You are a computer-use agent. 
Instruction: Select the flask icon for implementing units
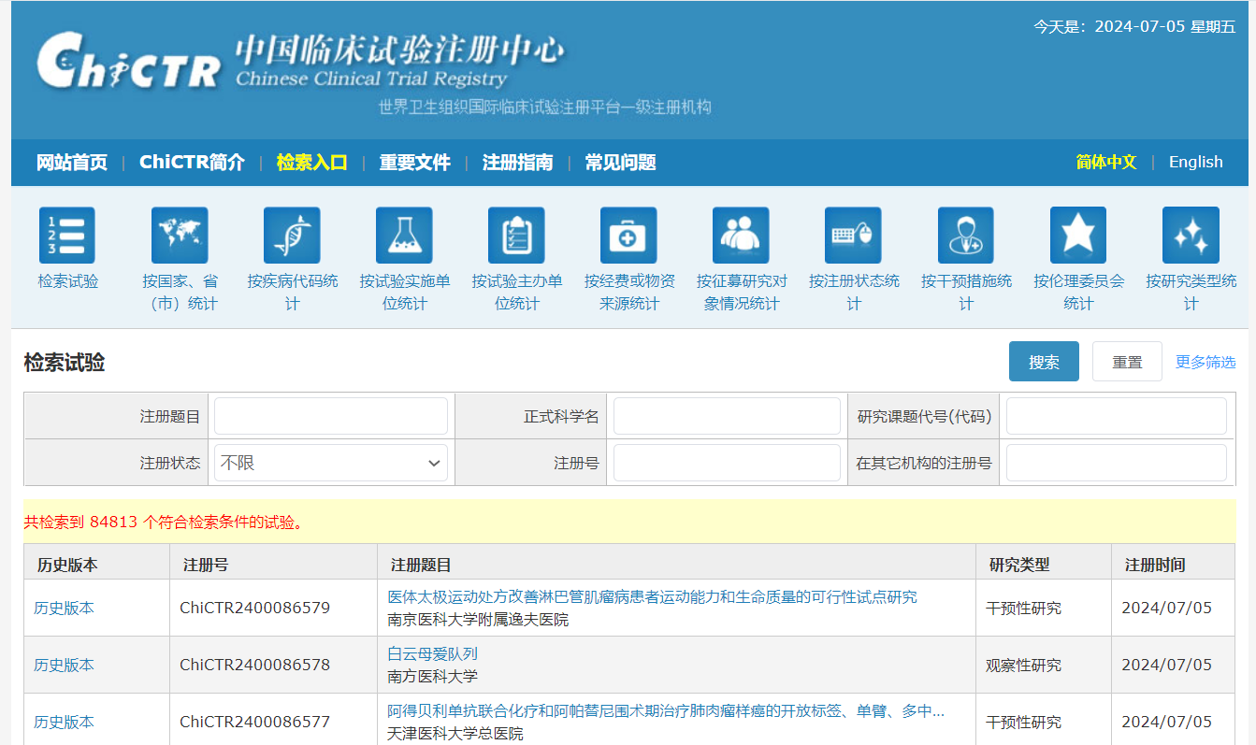coord(404,236)
